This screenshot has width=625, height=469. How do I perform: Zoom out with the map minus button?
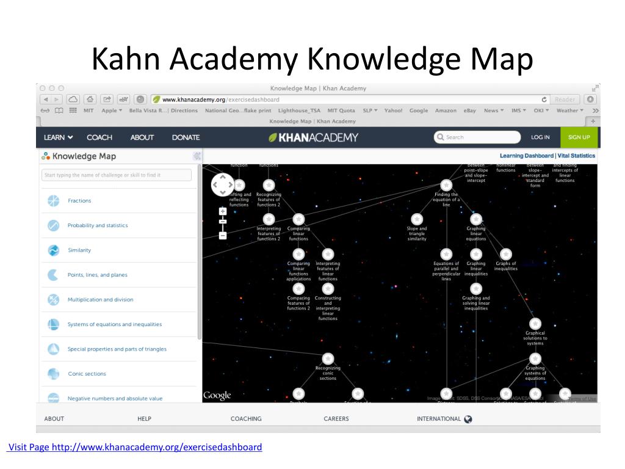coord(223,236)
